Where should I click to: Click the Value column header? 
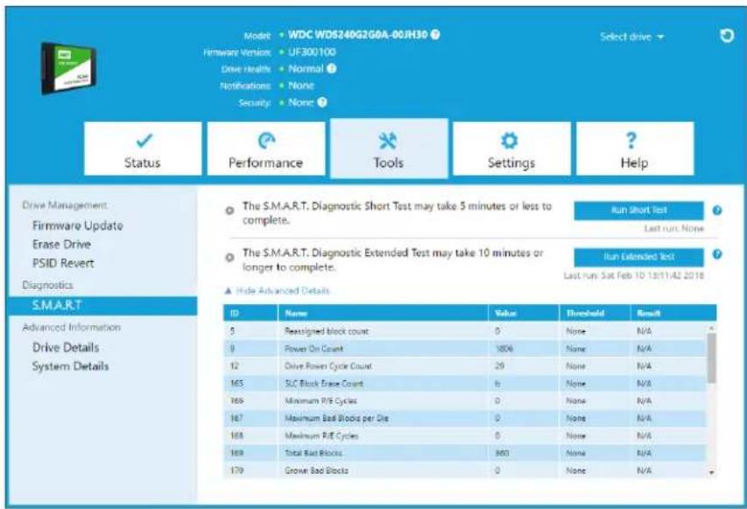tap(524, 313)
